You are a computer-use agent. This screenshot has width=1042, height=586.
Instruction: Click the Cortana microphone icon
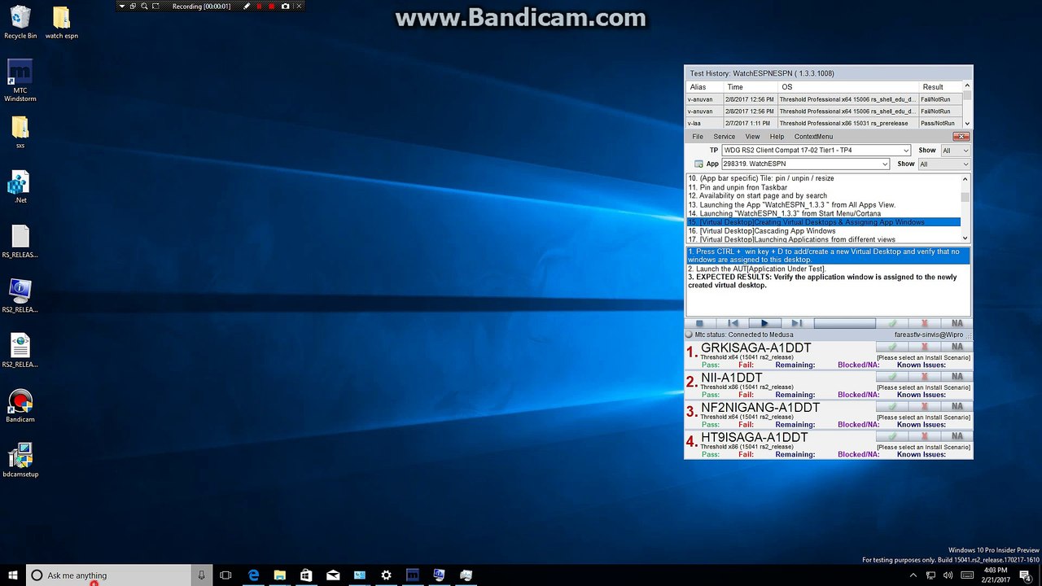(x=202, y=575)
